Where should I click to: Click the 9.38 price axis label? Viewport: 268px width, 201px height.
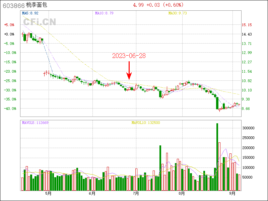coord(246,99)
